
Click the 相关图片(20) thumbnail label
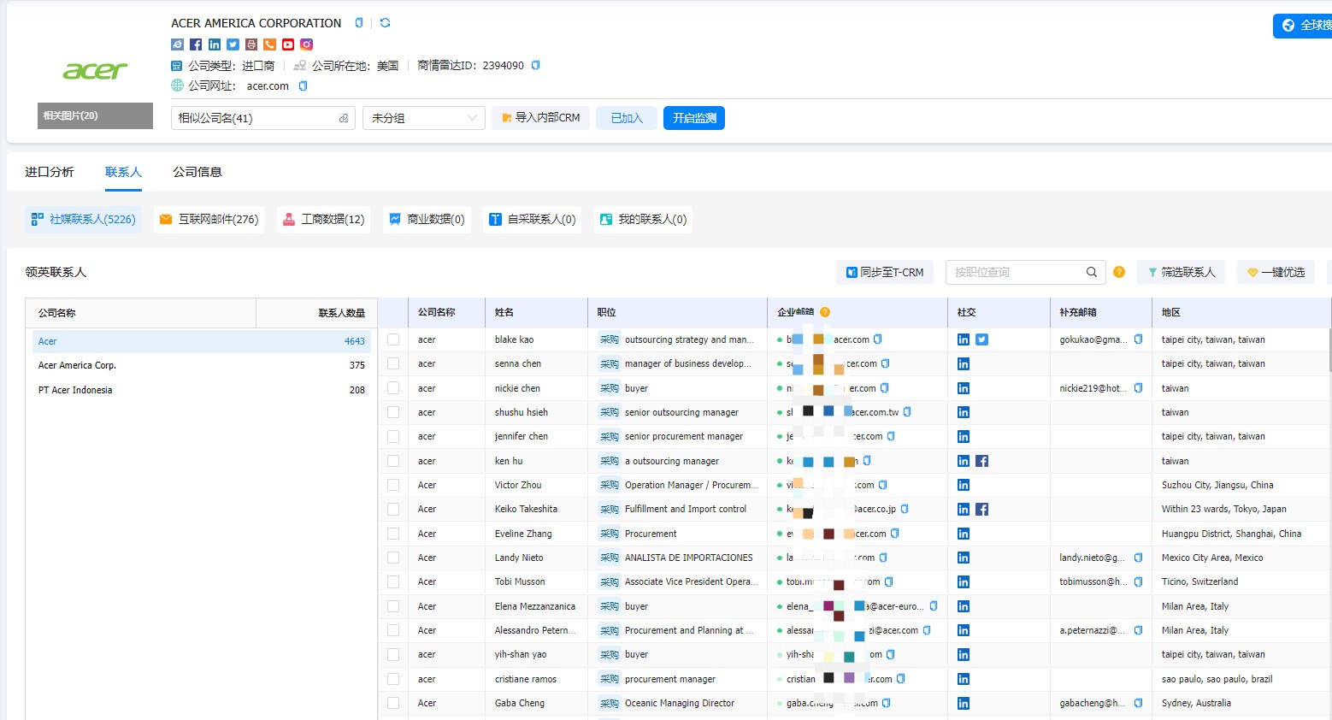point(95,115)
